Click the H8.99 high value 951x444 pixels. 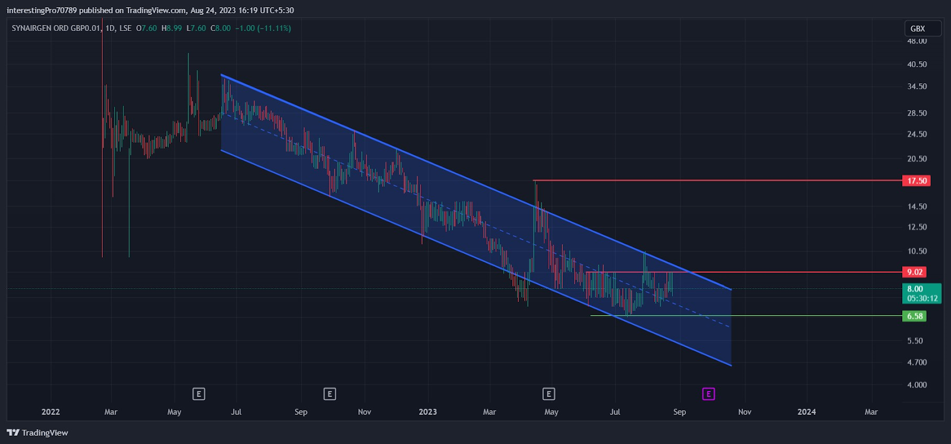(172, 28)
